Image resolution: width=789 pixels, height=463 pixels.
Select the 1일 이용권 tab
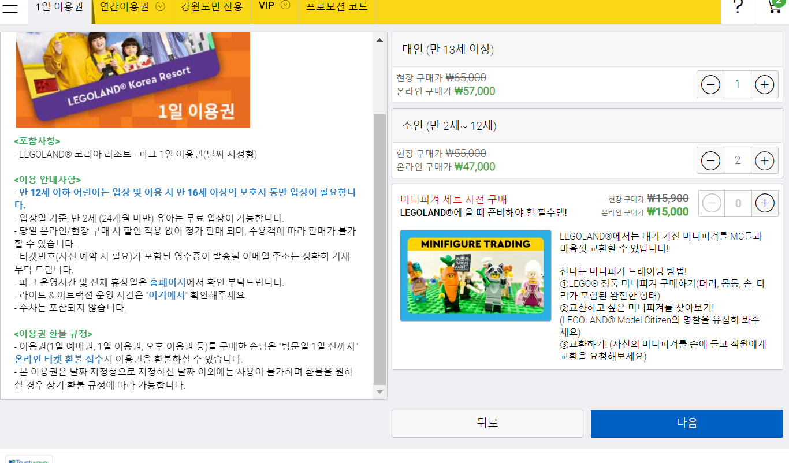58,7
